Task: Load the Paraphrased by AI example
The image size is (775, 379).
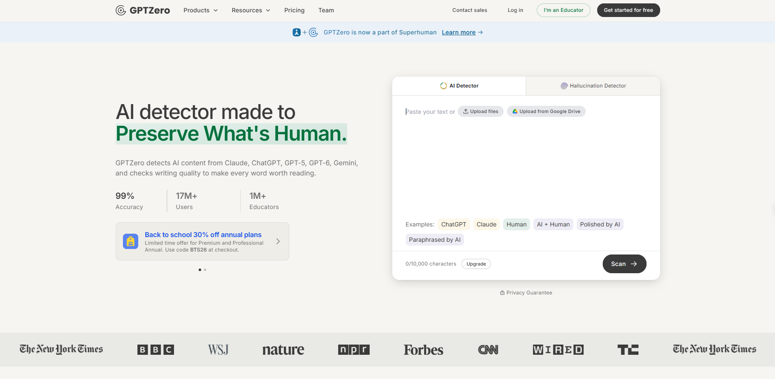Action: point(435,240)
